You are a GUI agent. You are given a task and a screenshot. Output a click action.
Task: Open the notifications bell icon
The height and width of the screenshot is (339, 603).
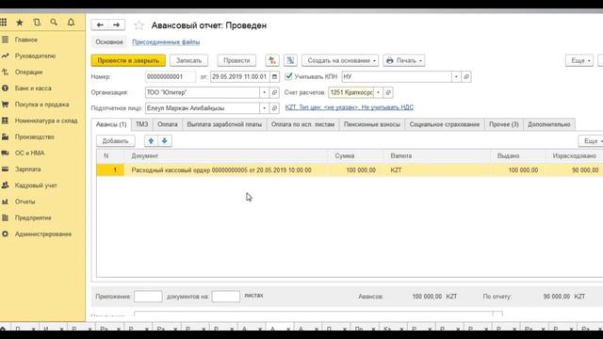(71, 23)
